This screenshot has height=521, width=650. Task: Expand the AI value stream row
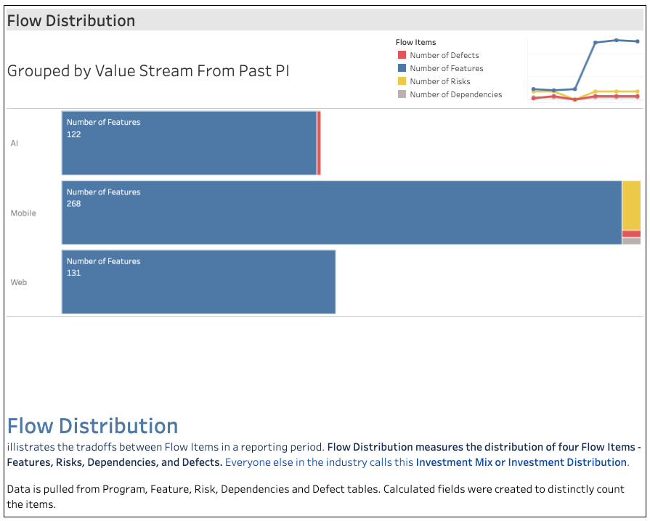[15, 143]
